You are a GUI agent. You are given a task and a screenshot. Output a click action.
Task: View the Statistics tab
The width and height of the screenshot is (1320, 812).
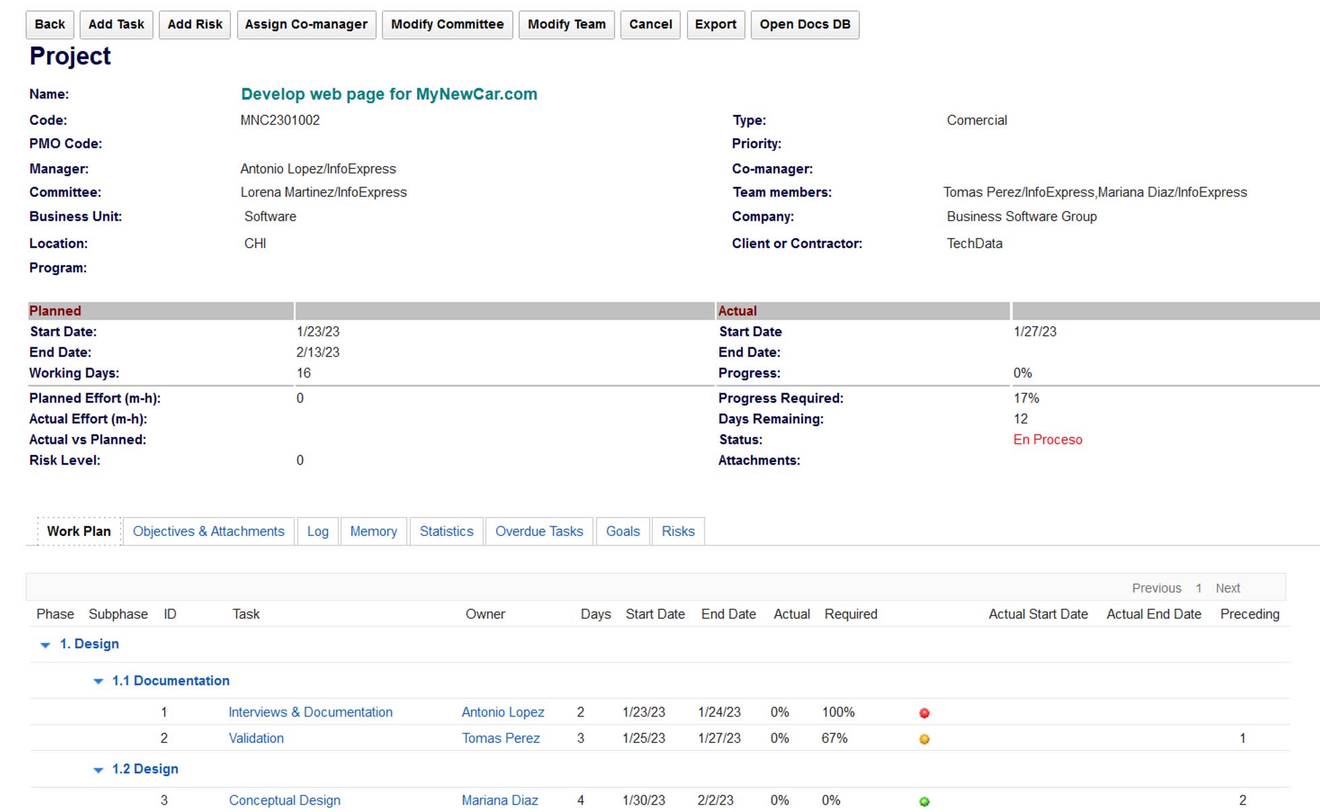447,531
